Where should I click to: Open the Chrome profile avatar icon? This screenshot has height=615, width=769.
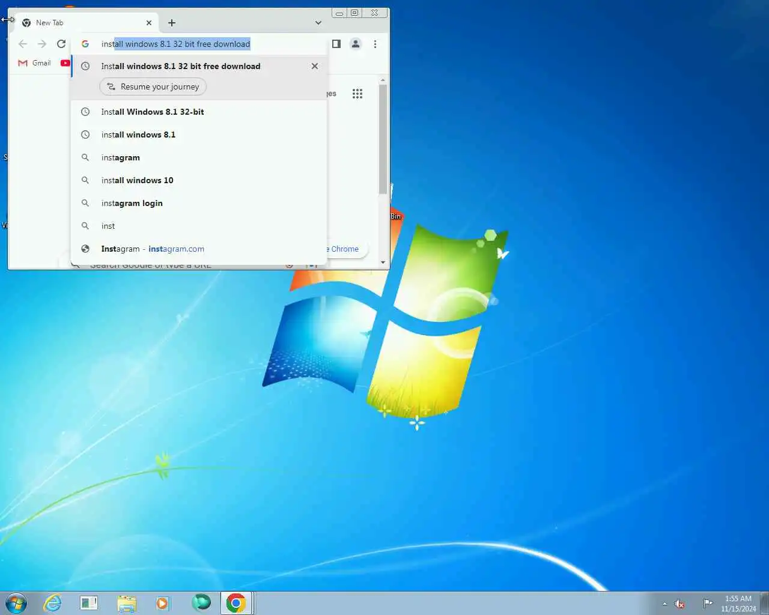coord(356,44)
